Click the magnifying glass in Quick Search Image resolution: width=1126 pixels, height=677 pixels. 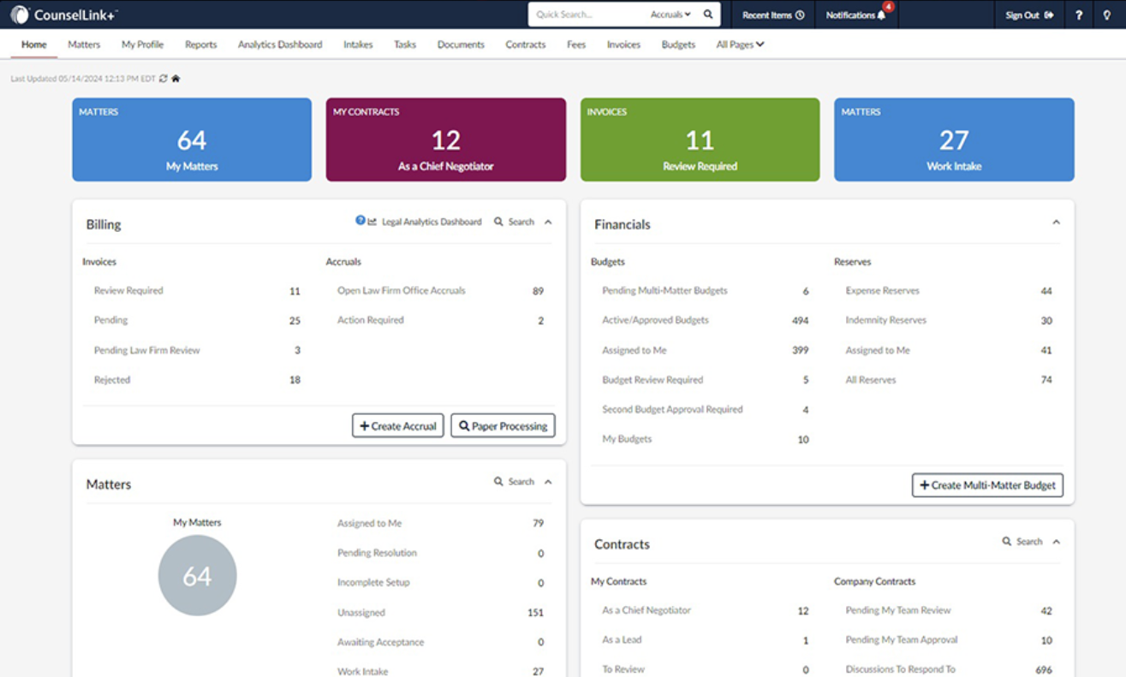[707, 15]
